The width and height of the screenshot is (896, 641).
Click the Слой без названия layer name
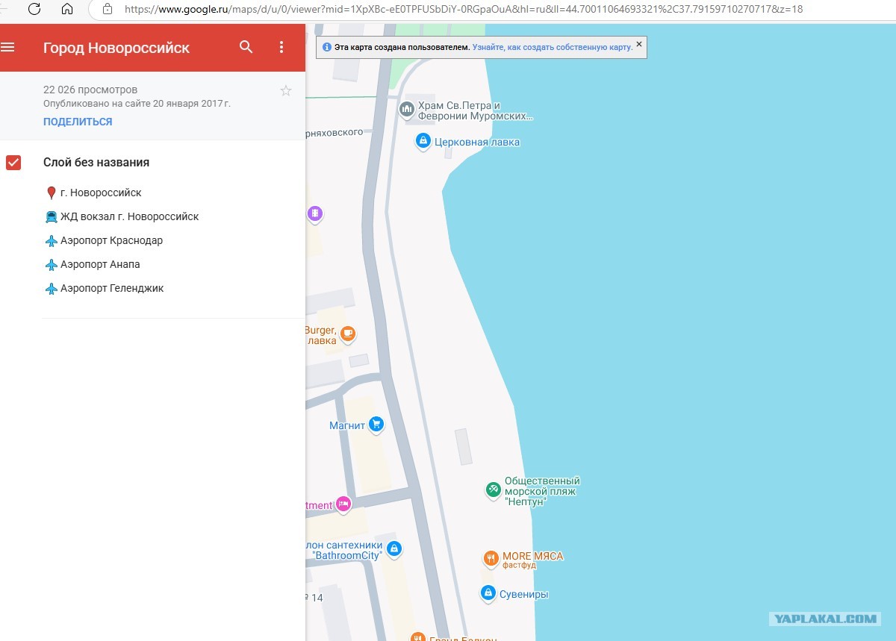point(96,162)
